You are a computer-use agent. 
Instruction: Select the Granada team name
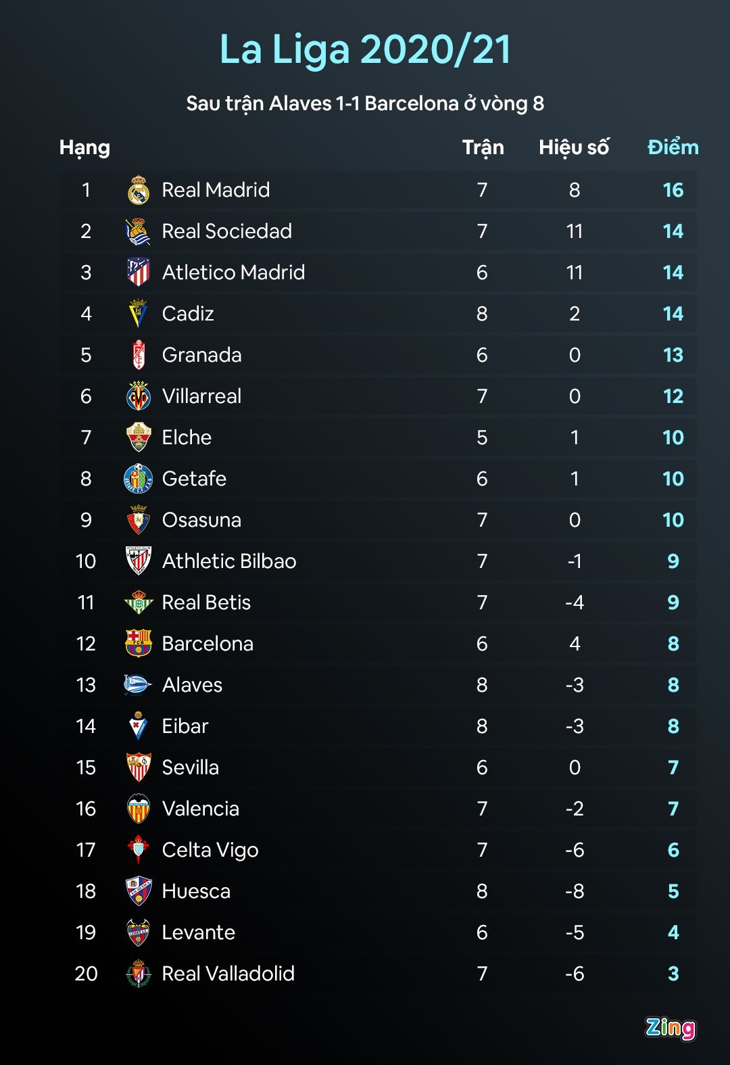click(x=201, y=355)
